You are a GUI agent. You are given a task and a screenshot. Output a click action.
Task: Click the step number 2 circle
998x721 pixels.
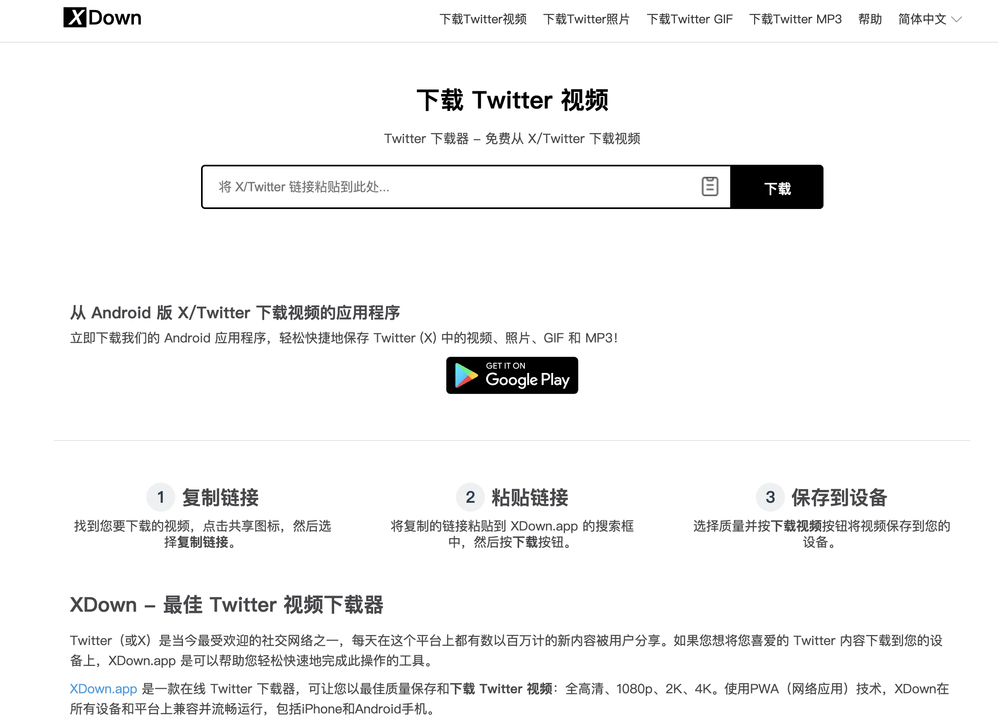(x=470, y=497)
